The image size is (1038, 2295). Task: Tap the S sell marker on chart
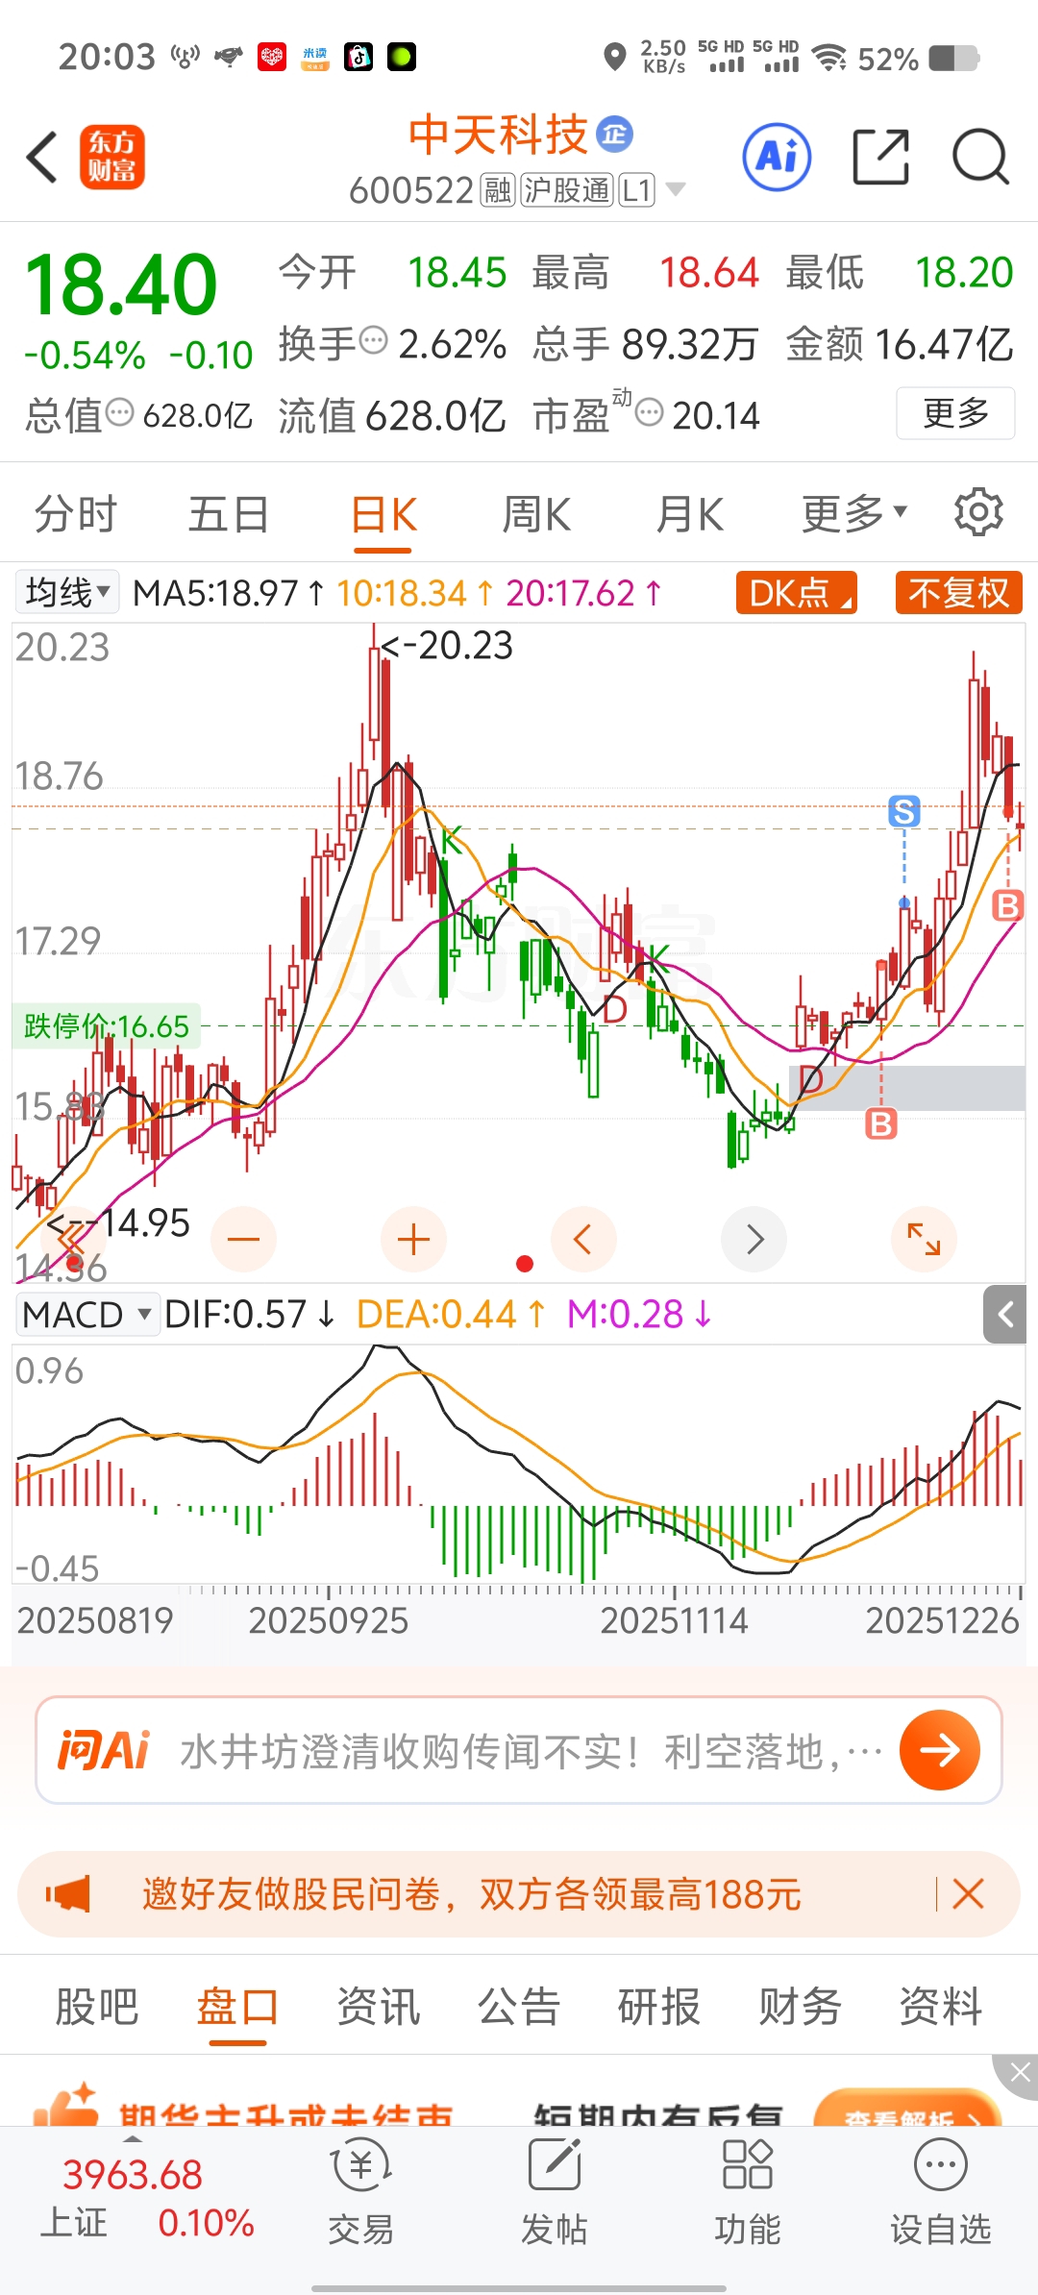click(904, 812)
